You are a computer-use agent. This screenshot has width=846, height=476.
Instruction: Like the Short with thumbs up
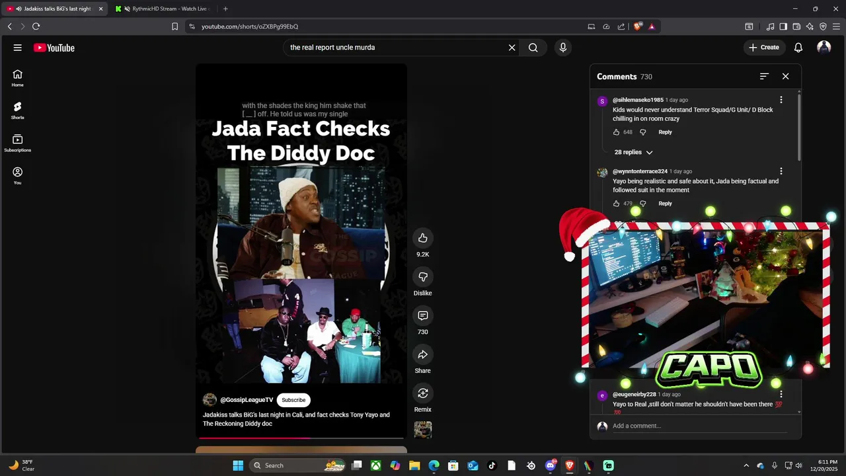423,239
